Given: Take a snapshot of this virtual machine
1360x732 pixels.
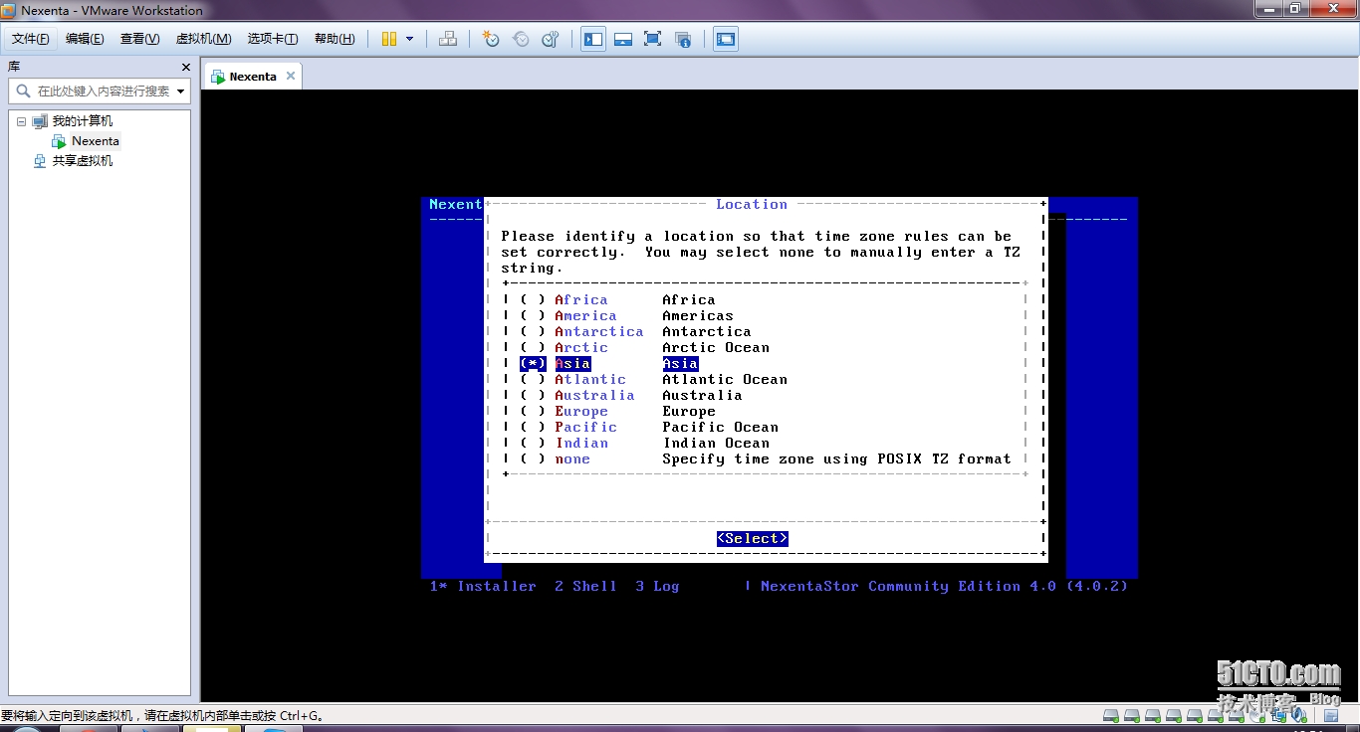Looking at the screenshot, I should point(490,39).
